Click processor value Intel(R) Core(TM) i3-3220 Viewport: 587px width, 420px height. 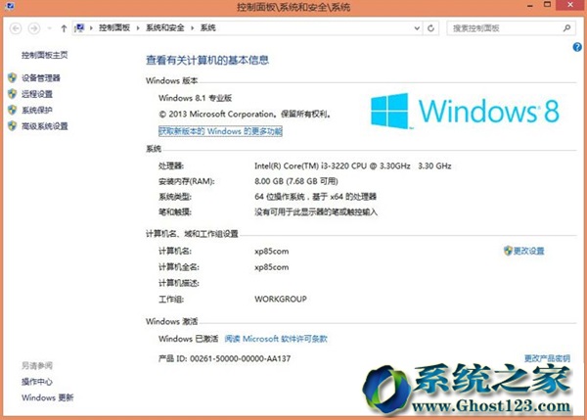(x=352, y=166)
